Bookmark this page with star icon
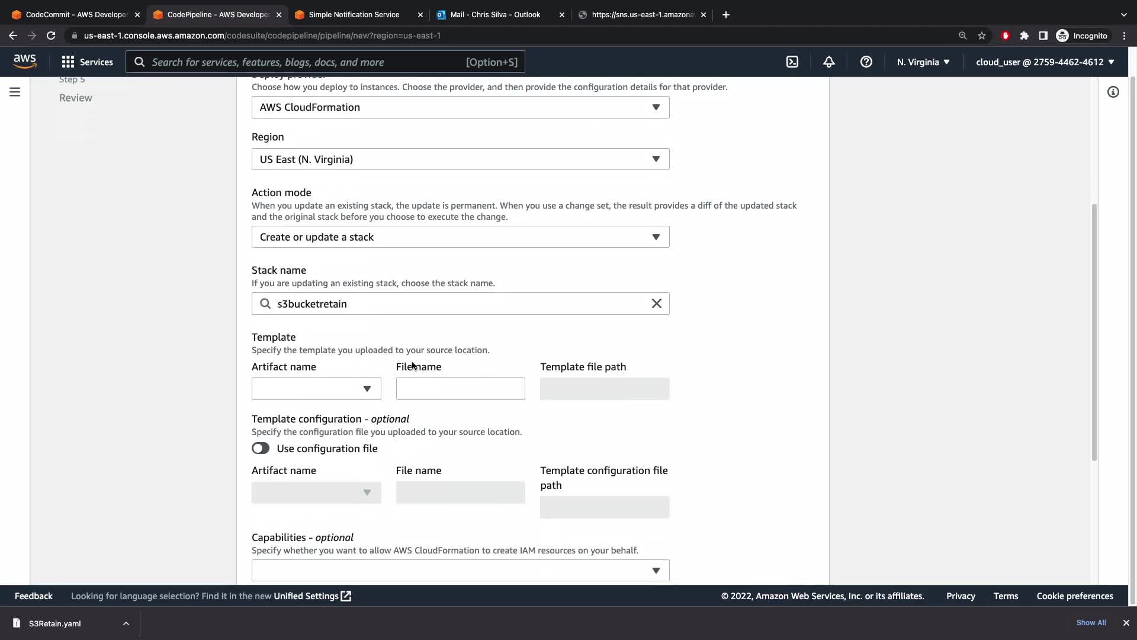 (x=982, y=36)
